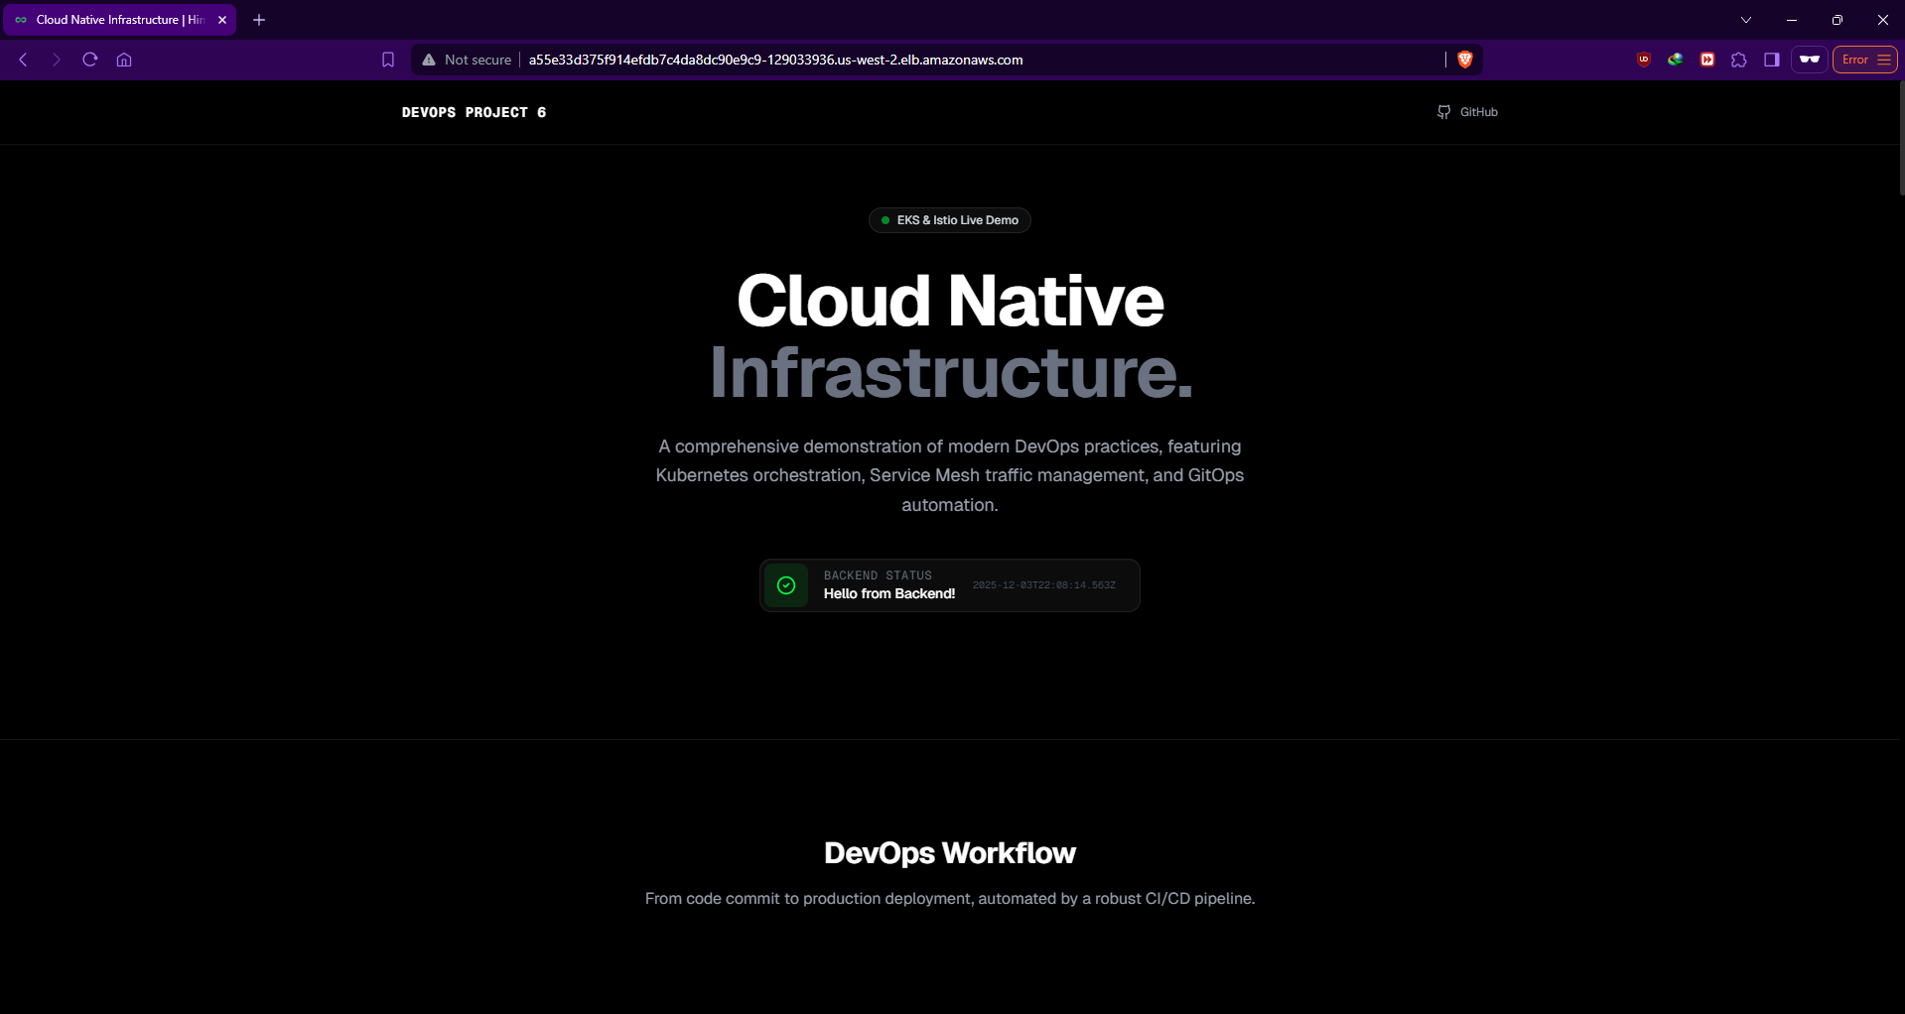The height and width of the screenshot is (1014, 1905).
Task: Click the address bar URL
Action: click(x=775, y=60)
